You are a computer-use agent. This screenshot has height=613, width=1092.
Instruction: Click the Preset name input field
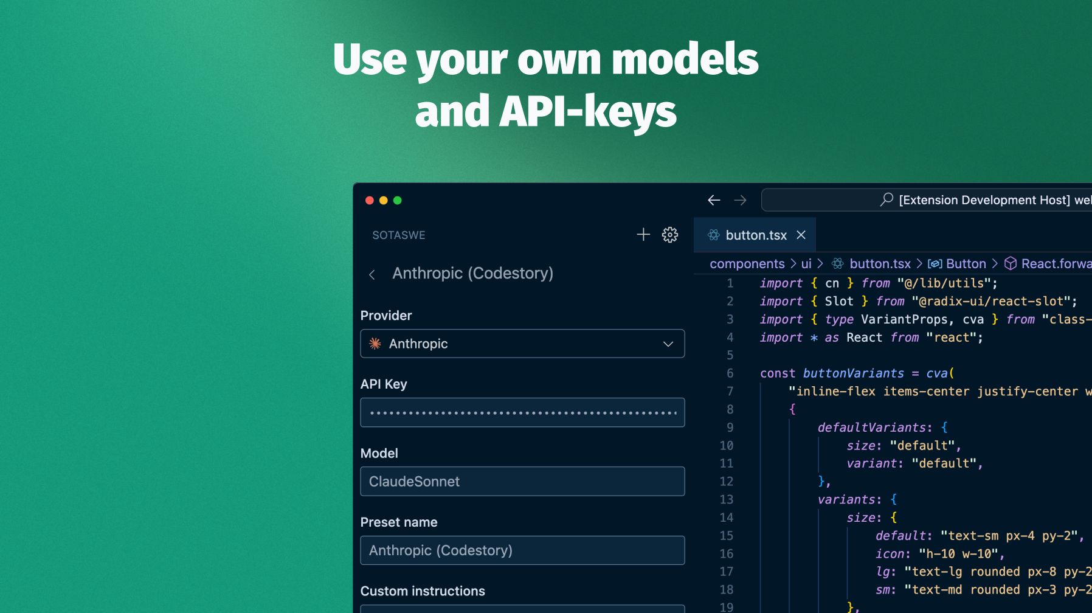[522, 550]
